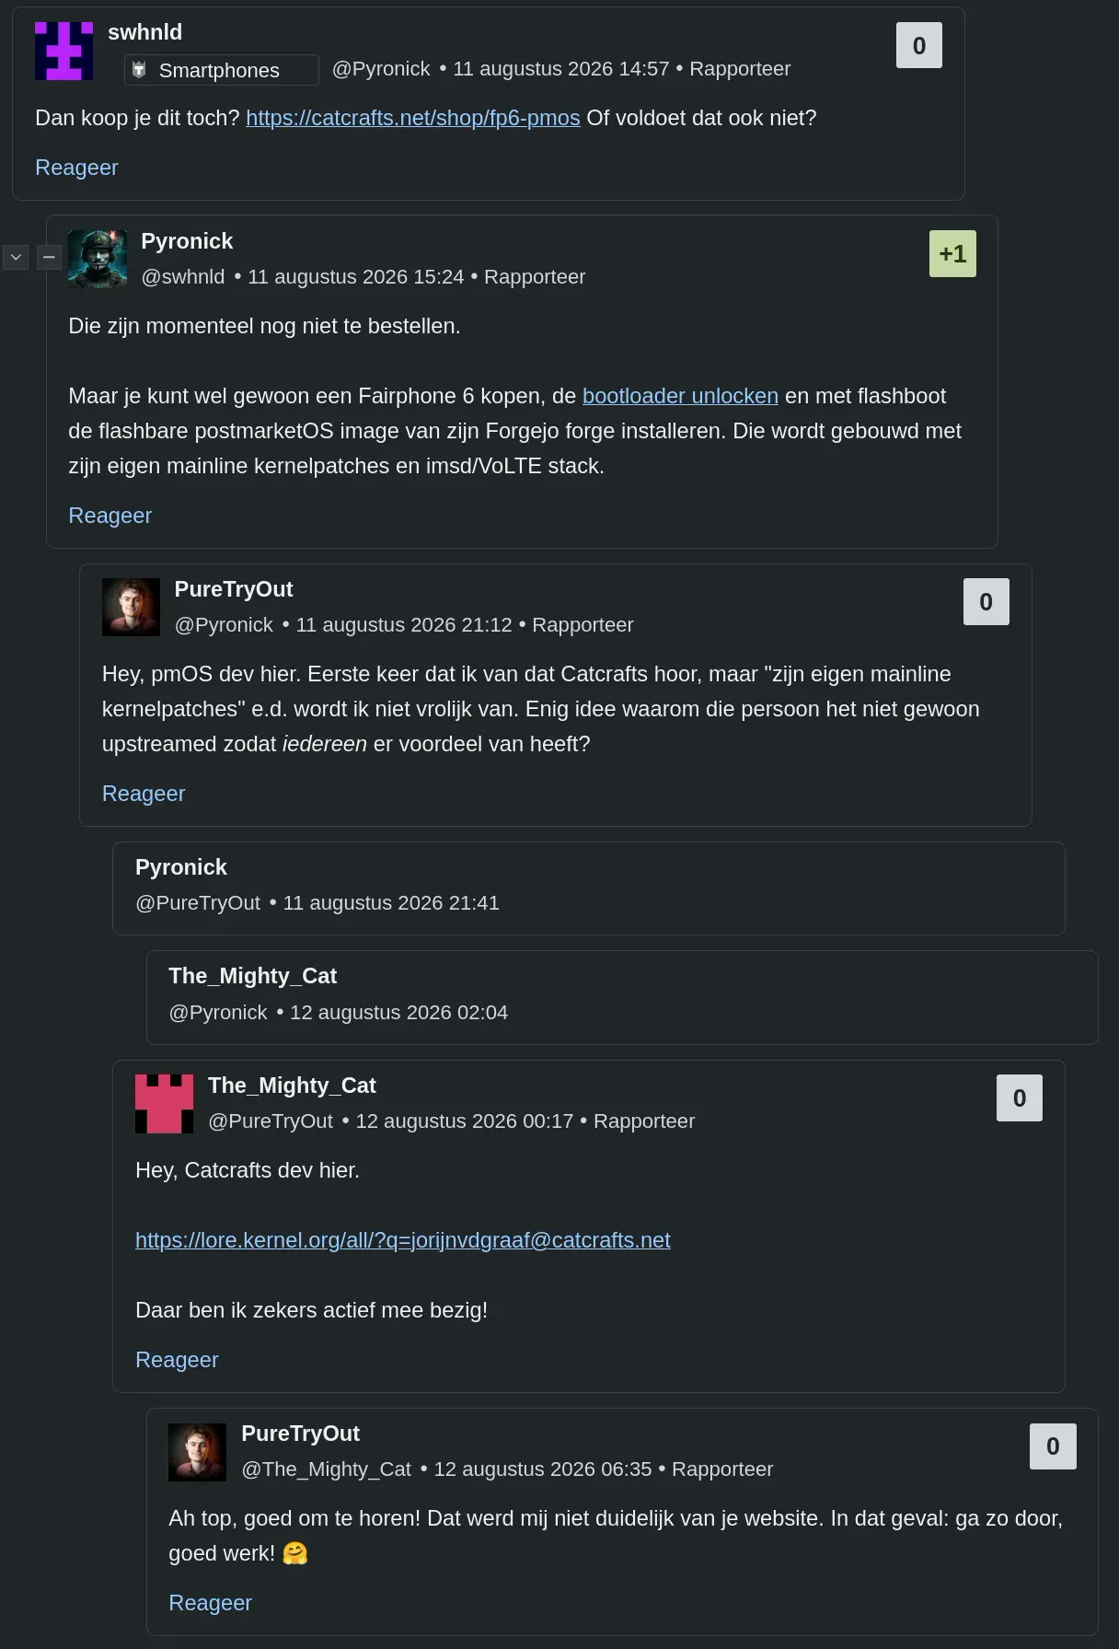This screenshot has height=1649, width=1119.
Task: Open the Smartphones badge on swhnld's comment
Action: 222,70
